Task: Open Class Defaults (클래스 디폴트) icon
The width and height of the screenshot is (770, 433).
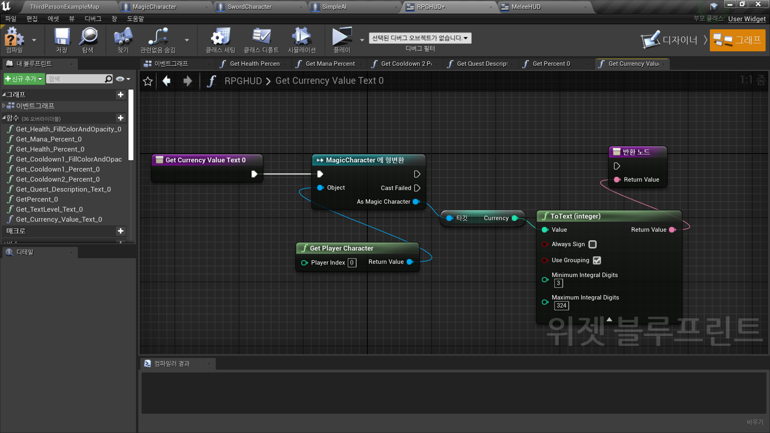Action: tap(261, 37)
